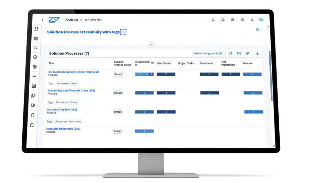The width and height of the screenshot is (312, 183).
Task: Open the sidebar pencil edit icon
Action: coord(33,96)
